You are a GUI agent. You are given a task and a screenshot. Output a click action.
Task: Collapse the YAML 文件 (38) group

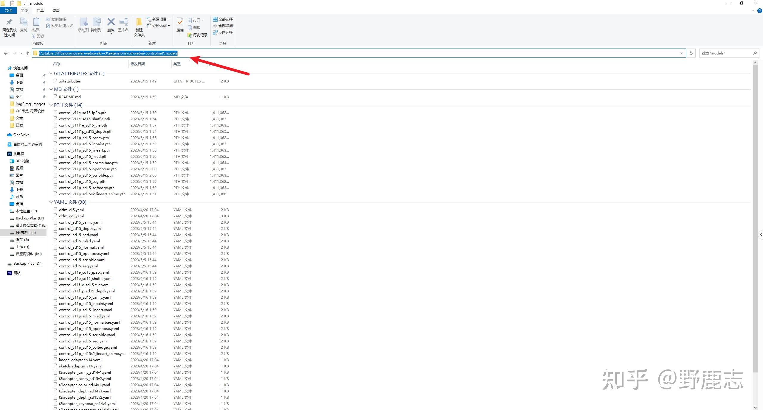tap(51, 202)
